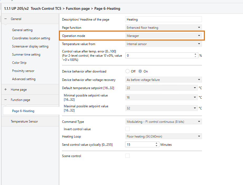
Task: Select the Off radio button
Action: [x=128, y=71]
